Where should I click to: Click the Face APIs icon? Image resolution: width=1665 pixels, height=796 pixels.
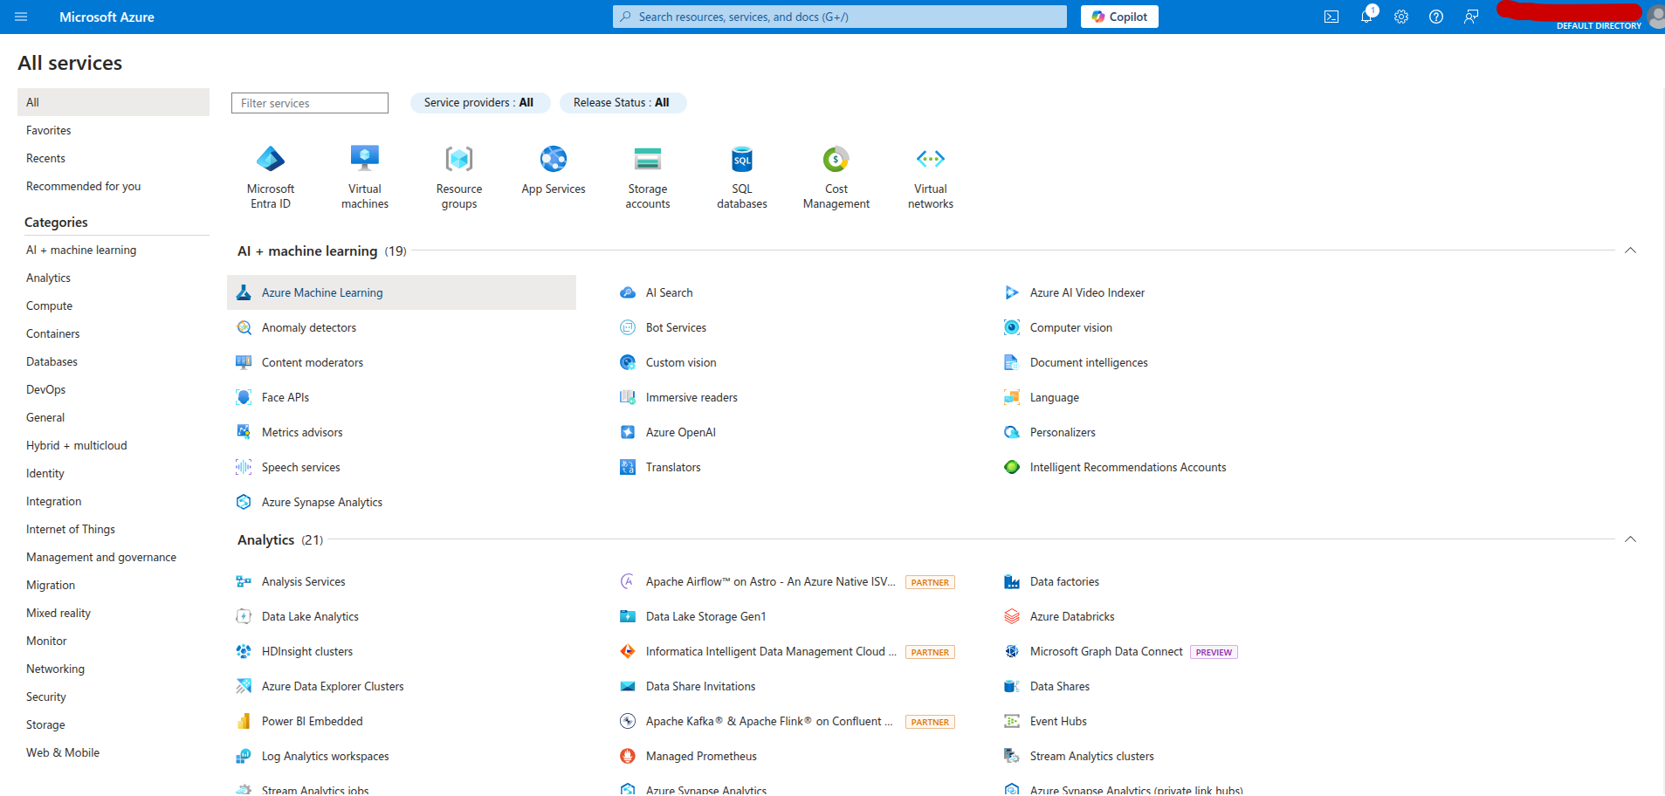pyautogui.click(x=244, y=398)
